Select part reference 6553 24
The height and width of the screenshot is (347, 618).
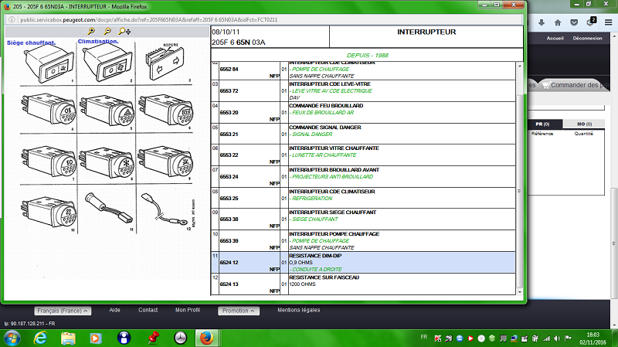(x=229, y=177)
